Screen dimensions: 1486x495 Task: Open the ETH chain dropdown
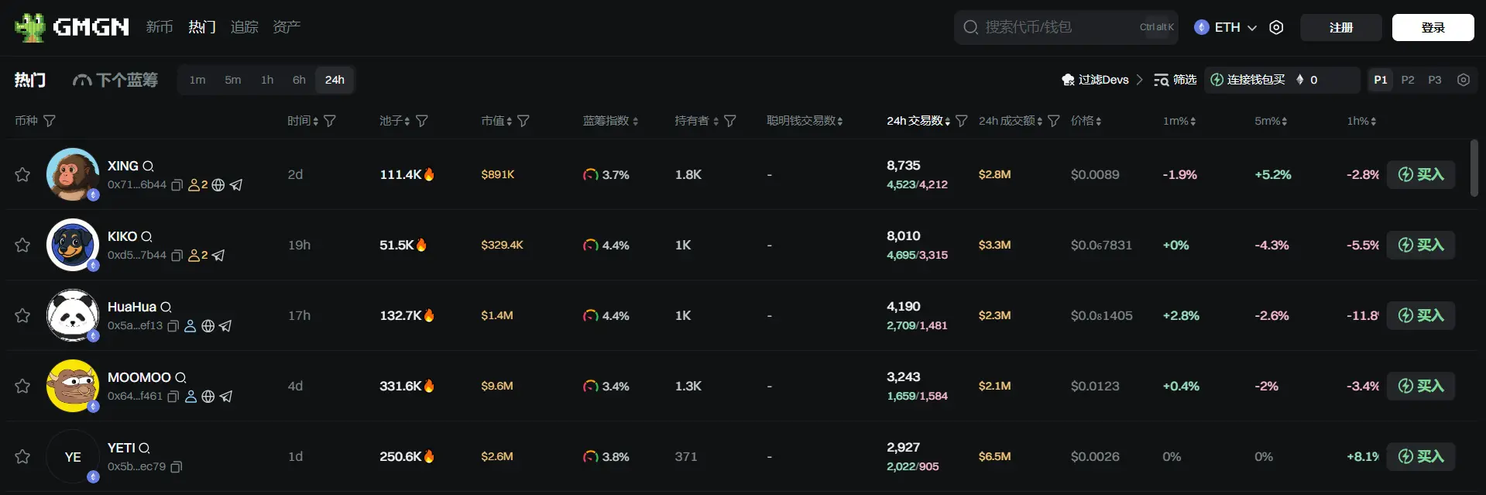click(x=1225, y=27)
